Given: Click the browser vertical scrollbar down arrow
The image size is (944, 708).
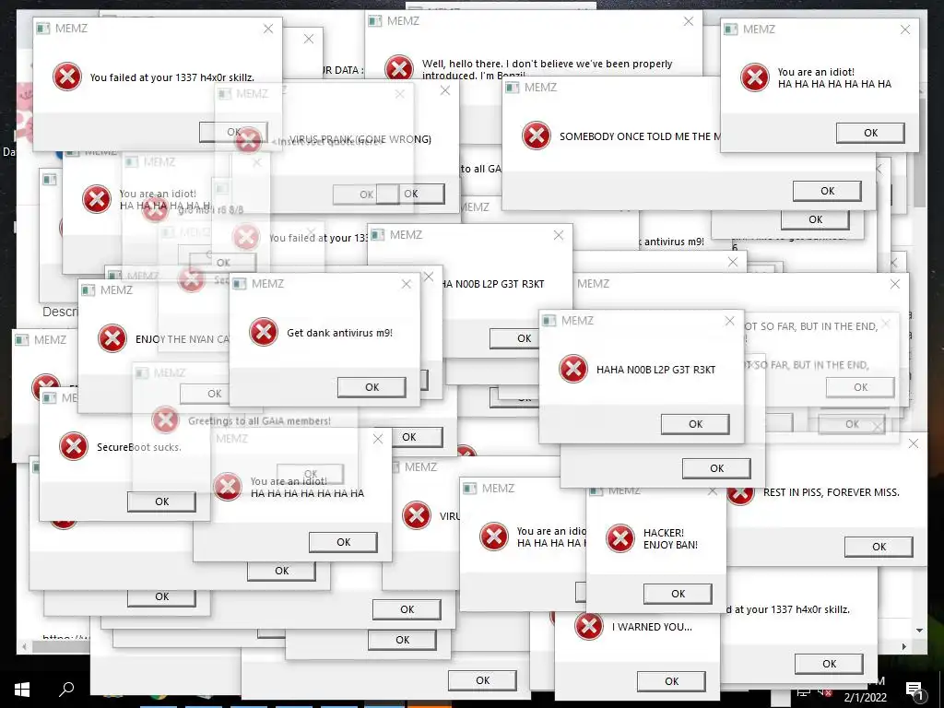Looking at the screenshot, I should click(919, 631).
